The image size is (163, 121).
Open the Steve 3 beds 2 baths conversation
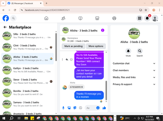pos(27,82)
